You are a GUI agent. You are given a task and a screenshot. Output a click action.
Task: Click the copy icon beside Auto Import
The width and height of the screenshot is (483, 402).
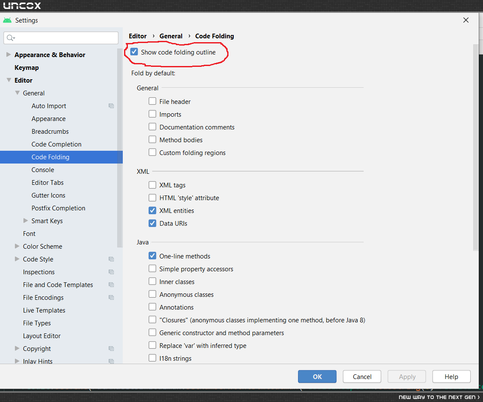pyautogui.click(x=111, y=106)
